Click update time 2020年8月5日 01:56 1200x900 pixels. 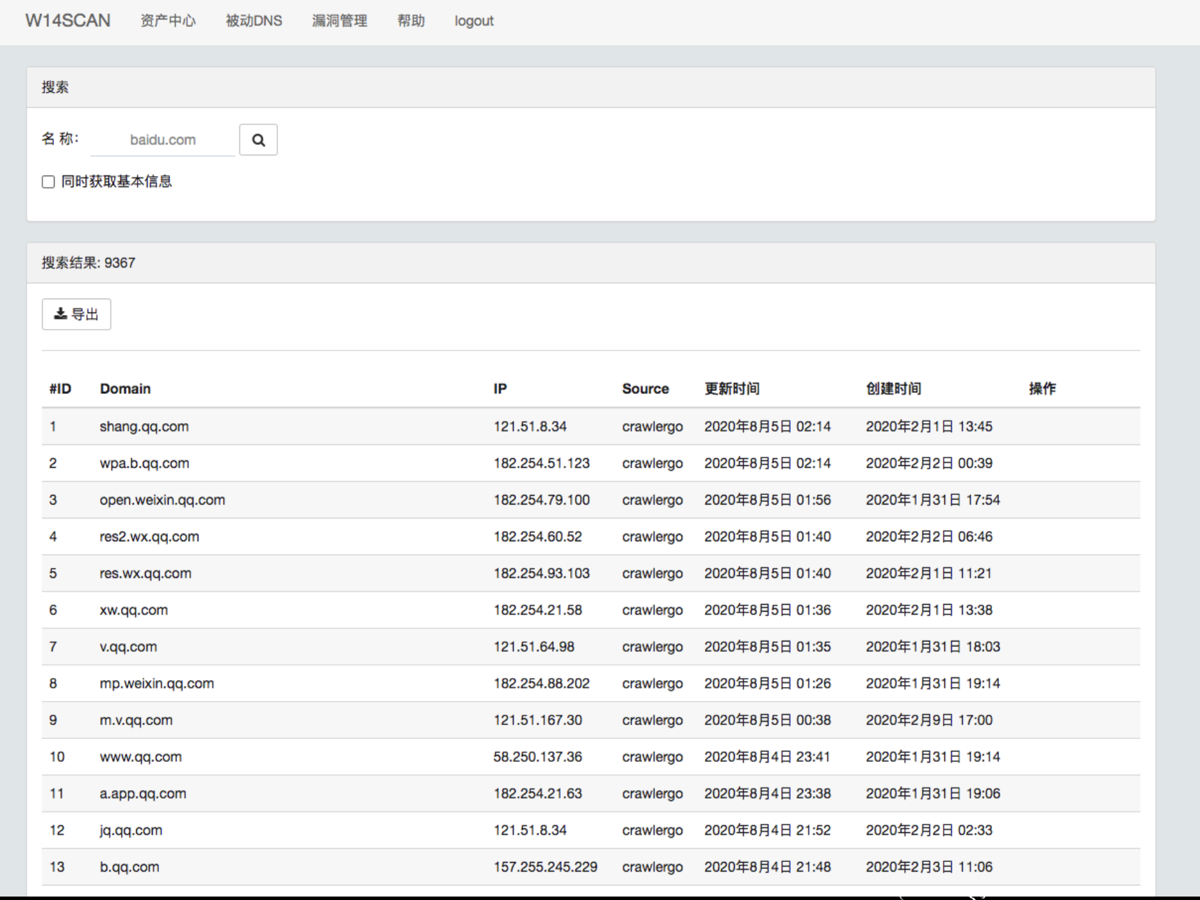click(x=767, y=500)
